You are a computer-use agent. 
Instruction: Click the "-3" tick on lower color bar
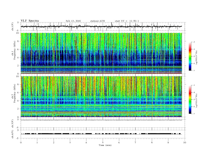[x=194, y=85]
